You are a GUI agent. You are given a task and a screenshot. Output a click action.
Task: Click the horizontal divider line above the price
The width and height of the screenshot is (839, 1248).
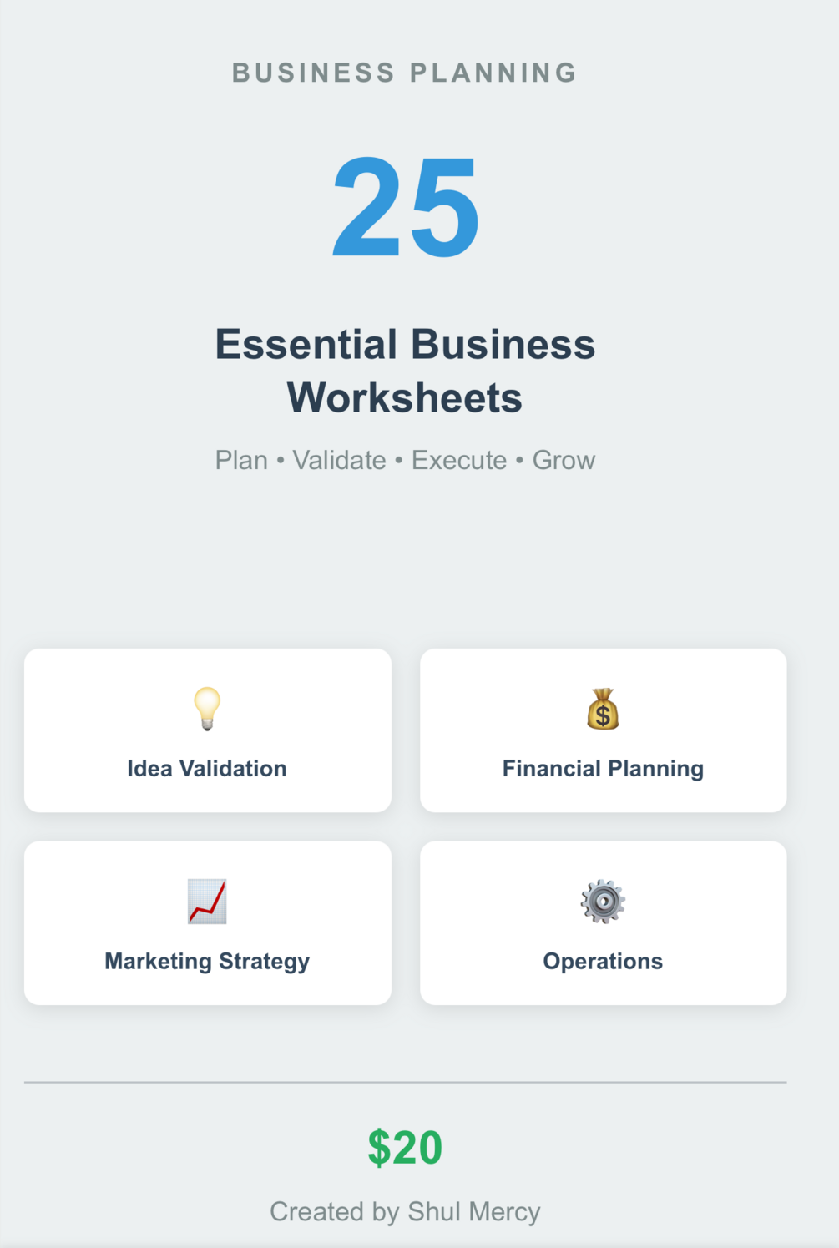(405, 1082)
